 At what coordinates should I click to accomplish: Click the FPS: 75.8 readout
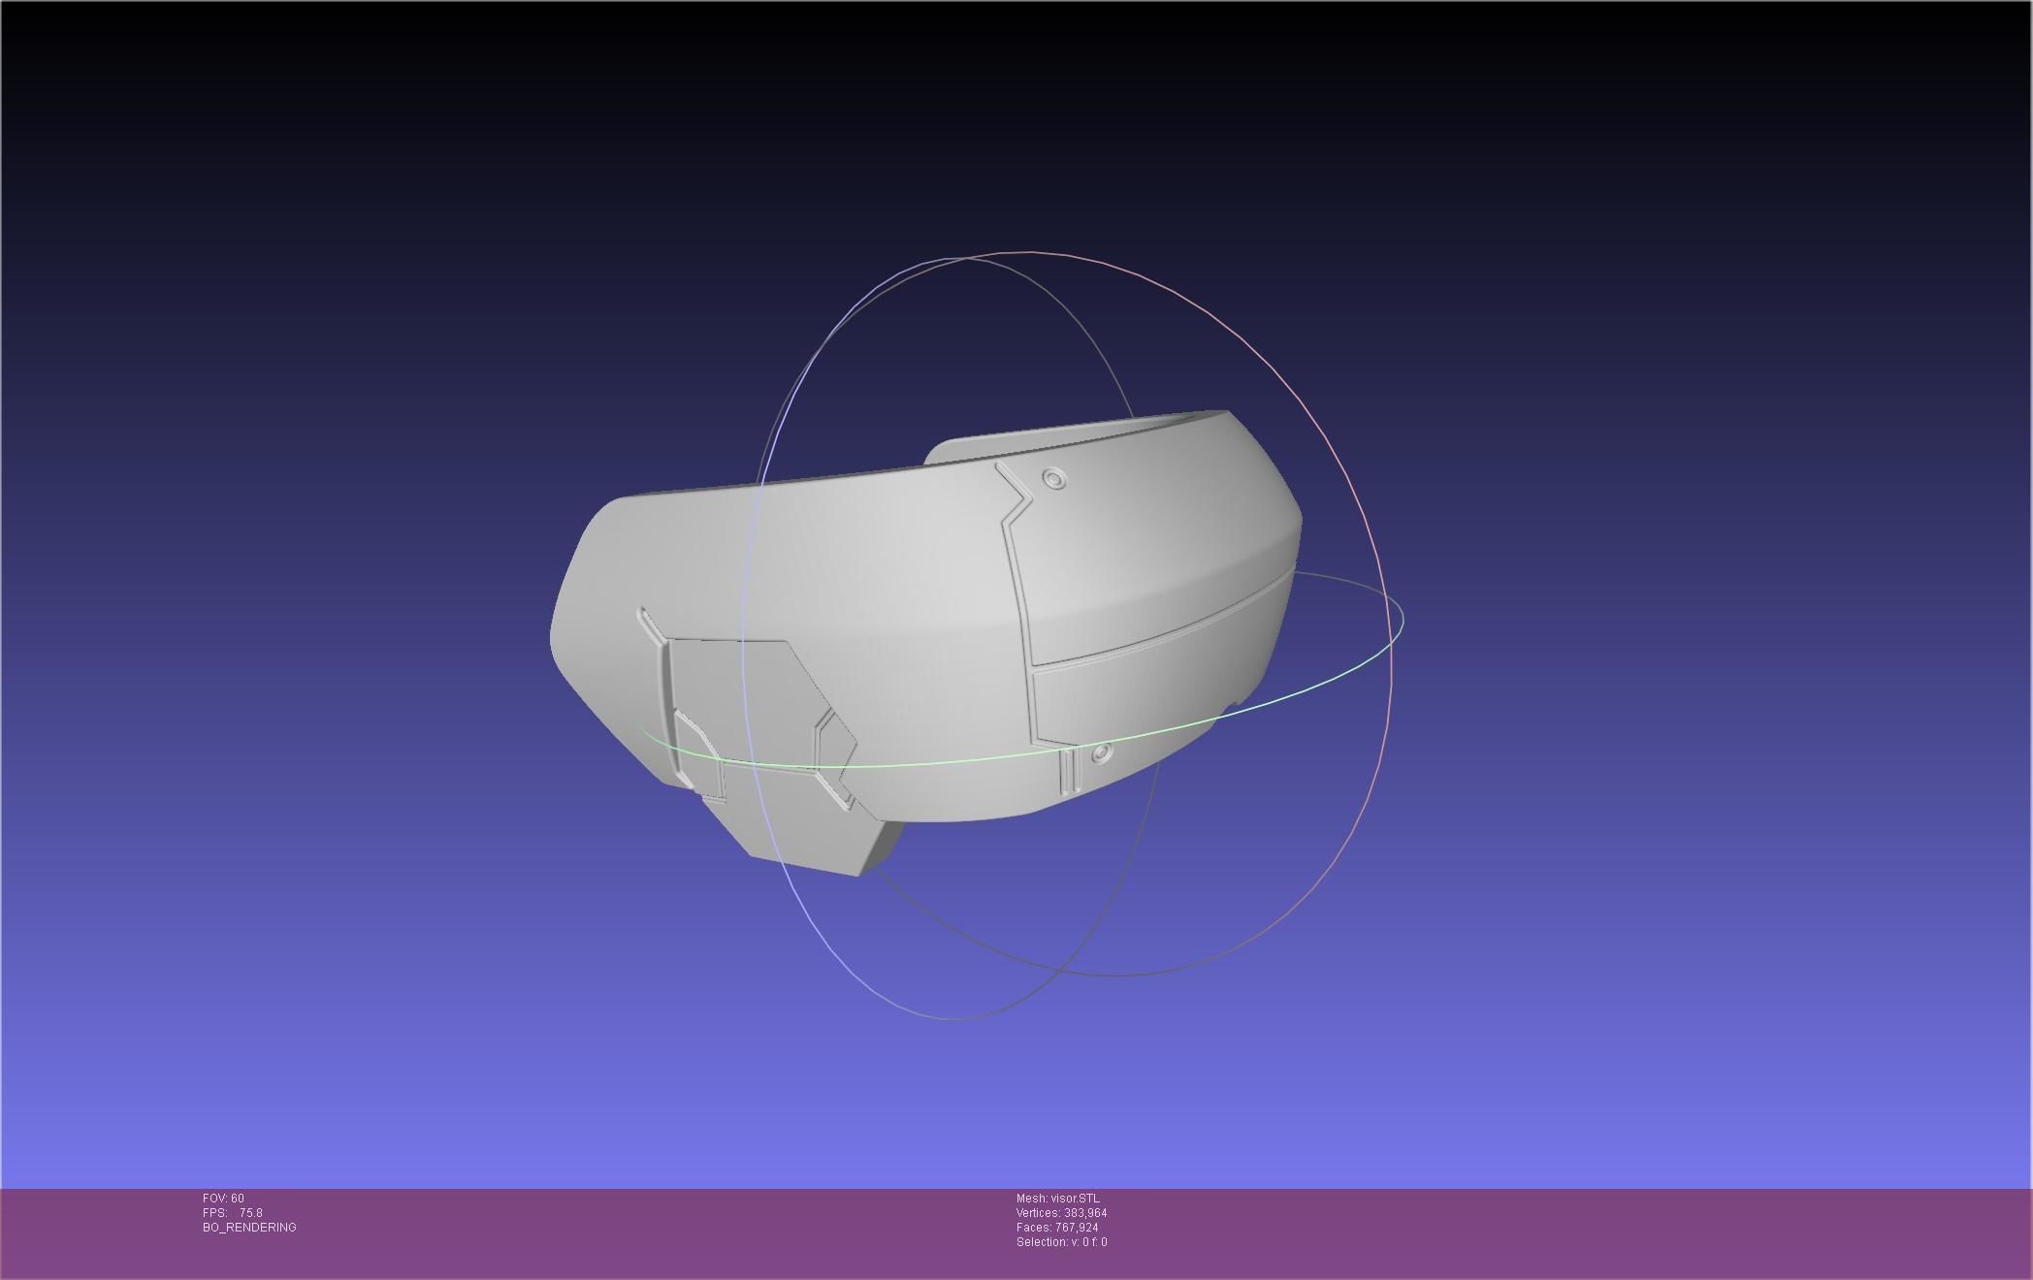click(x=233, y=1213)
